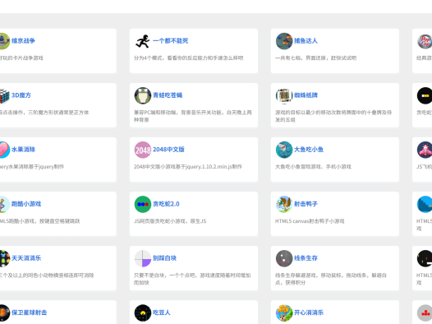432x324 pixels.
Task: Open the 天天消消乐 title link
Action: click(x=26, y=258)
